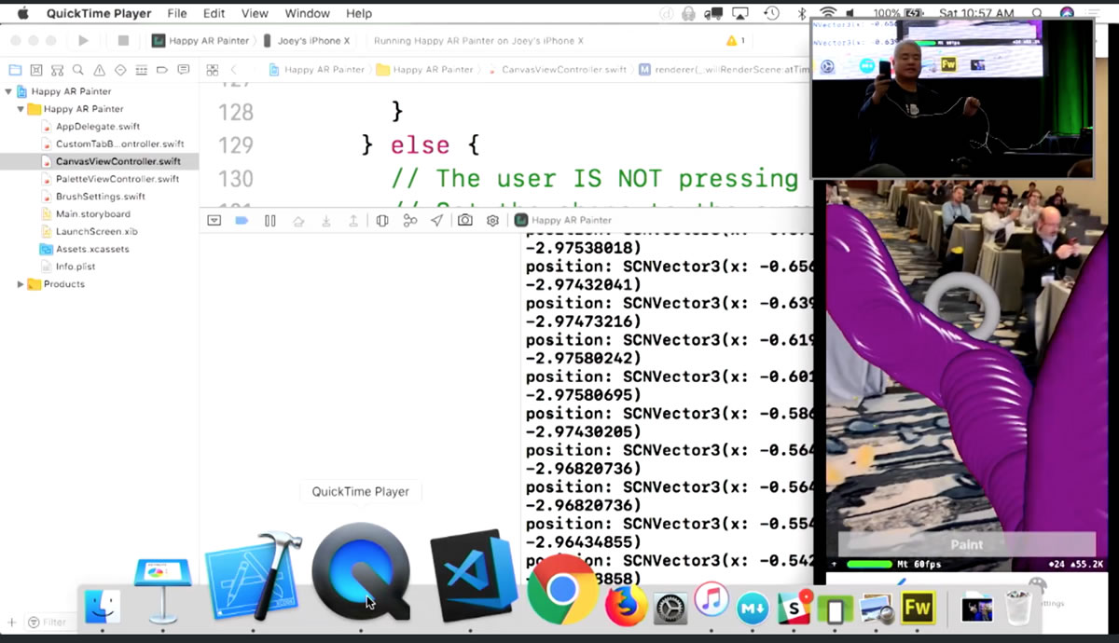Click the Simulate Location arrow icon
The width and height of the screenshot is (1119, 643).
pos(436,221)
